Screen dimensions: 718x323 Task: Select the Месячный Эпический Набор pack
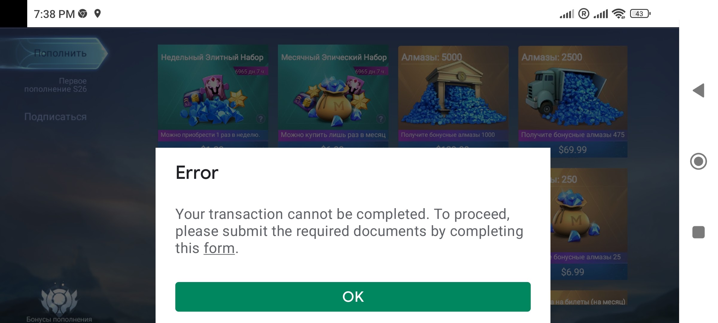point(333,92)
